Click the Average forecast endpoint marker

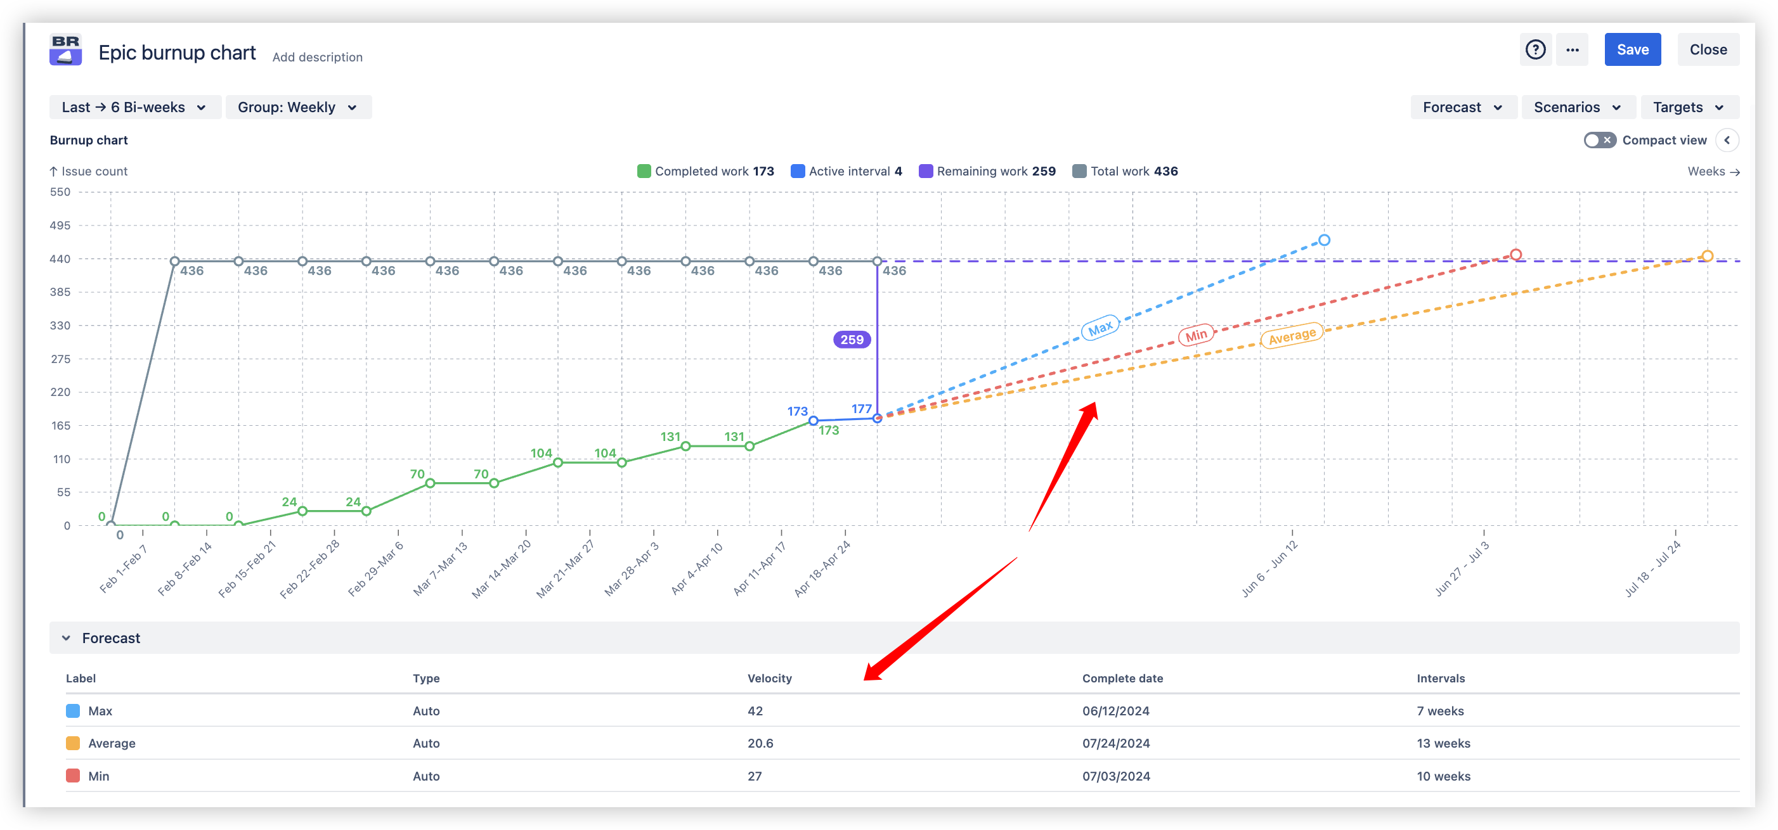click(1707, 256)
